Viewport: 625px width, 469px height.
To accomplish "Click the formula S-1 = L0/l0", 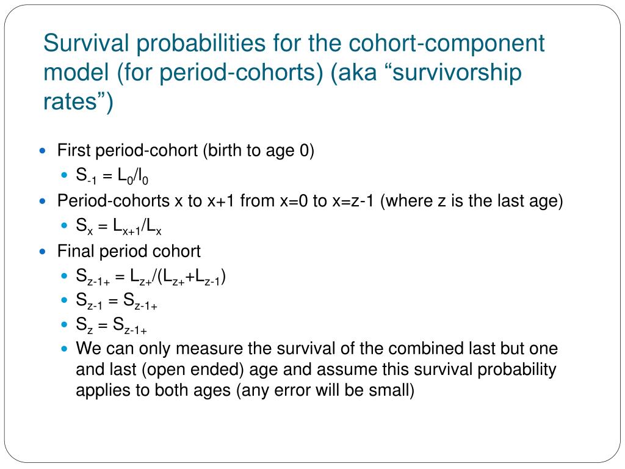I will (112, 176).
